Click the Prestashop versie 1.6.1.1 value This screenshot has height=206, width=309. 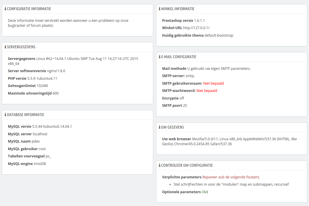(199, 20)
